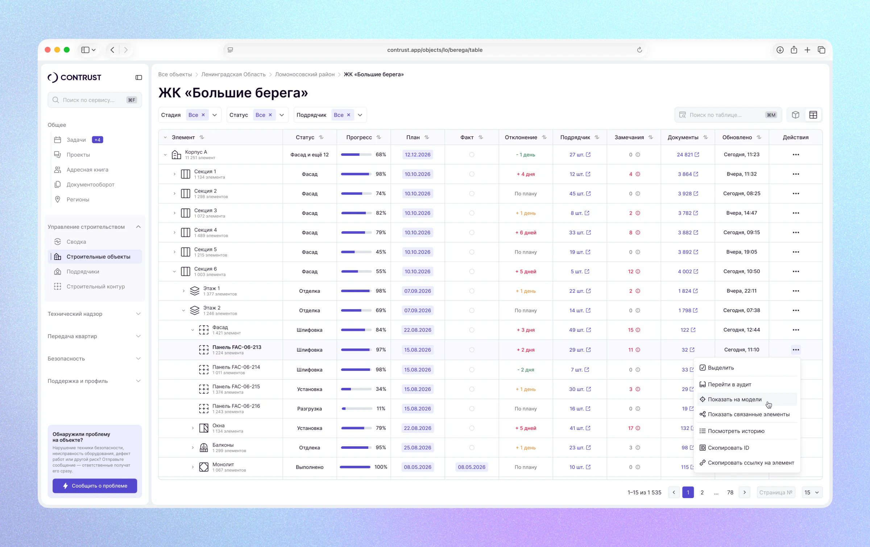This screenshot has height=547, width=870.
Task: Open the browser downloads icon
Action: click(780, 50)
